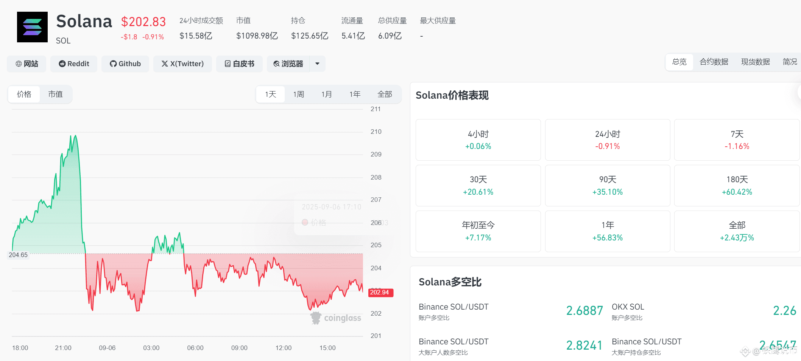Click the Solana logo icon
The height and width of the screenshot is (361, 801).
point(32,27)
